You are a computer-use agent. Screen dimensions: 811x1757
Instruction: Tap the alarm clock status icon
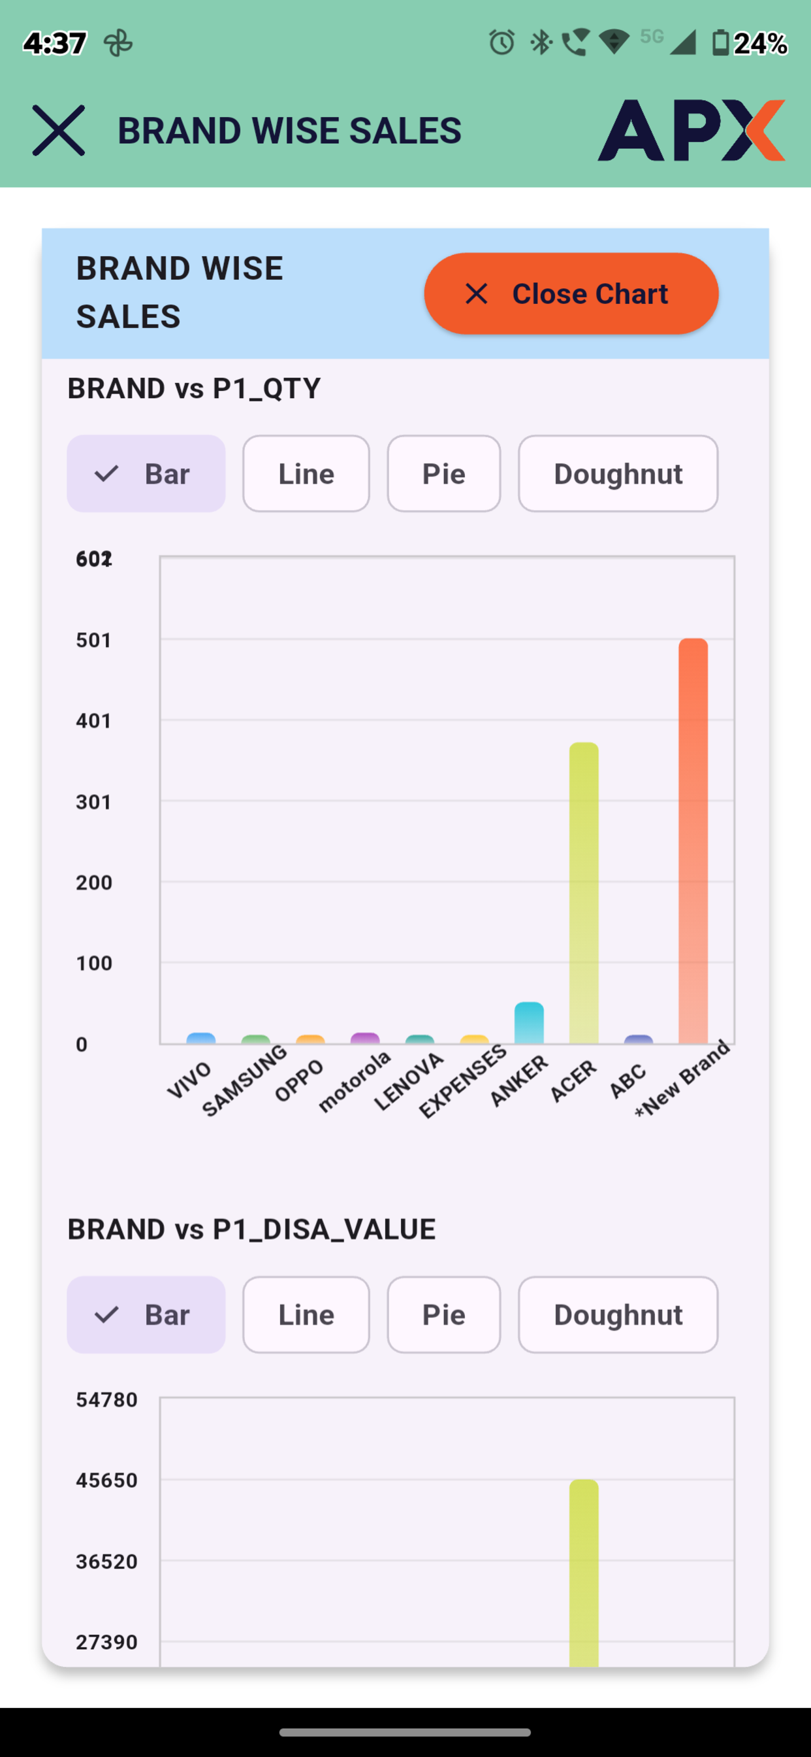click(x=502, y=43)
